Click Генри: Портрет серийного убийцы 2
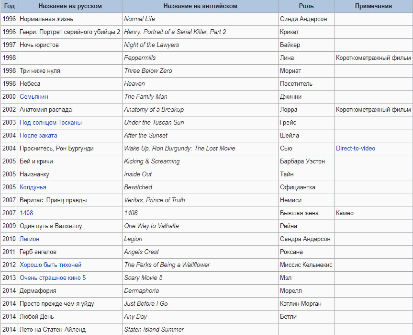Image resolution: width=413 pixels, height=335 pixels. click(70, 32)
